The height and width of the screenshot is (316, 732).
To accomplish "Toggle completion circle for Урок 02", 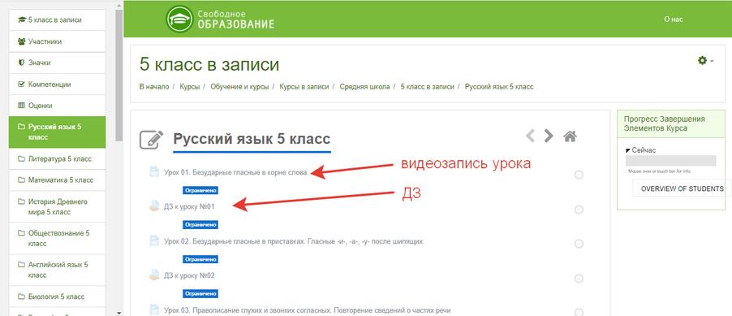I will [x=579, y=244].
